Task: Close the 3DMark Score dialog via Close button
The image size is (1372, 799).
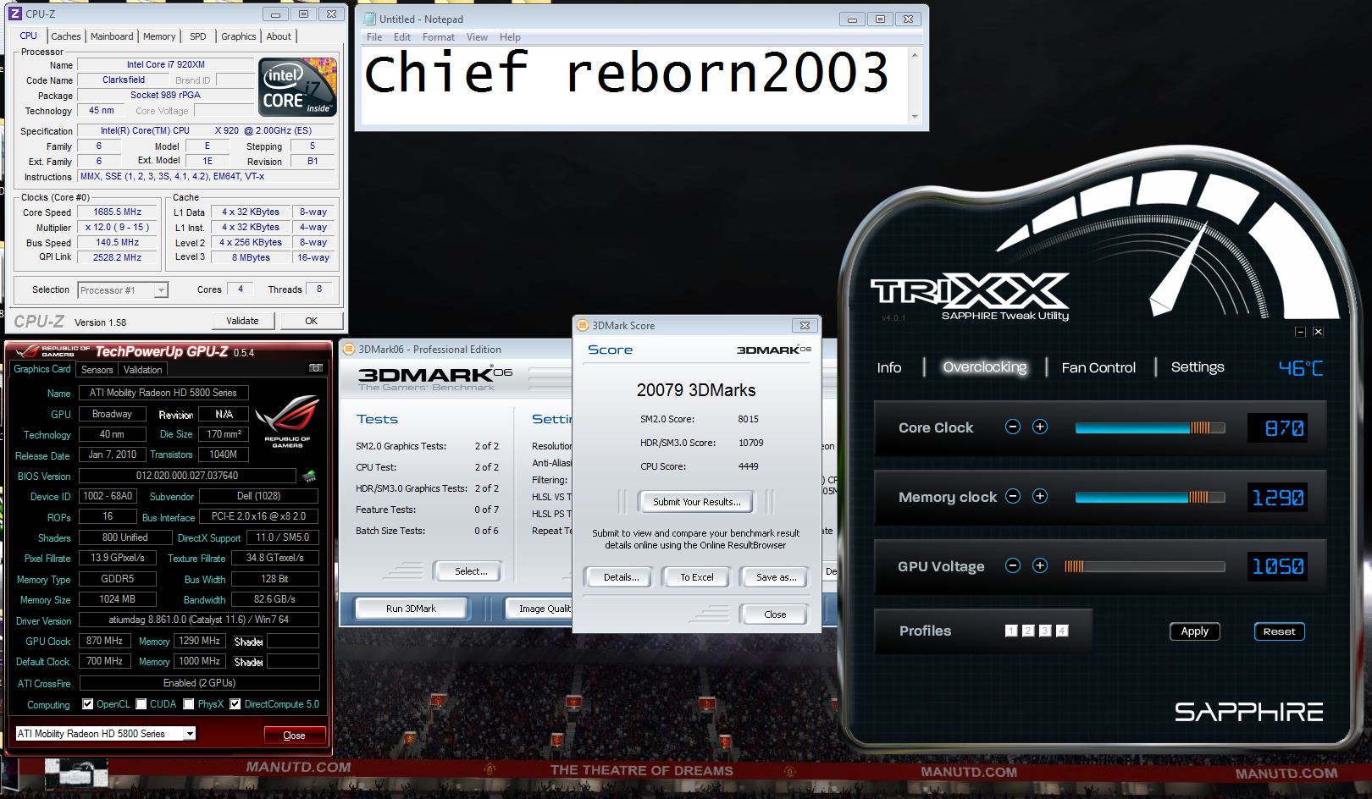Action: pos(775,614)
